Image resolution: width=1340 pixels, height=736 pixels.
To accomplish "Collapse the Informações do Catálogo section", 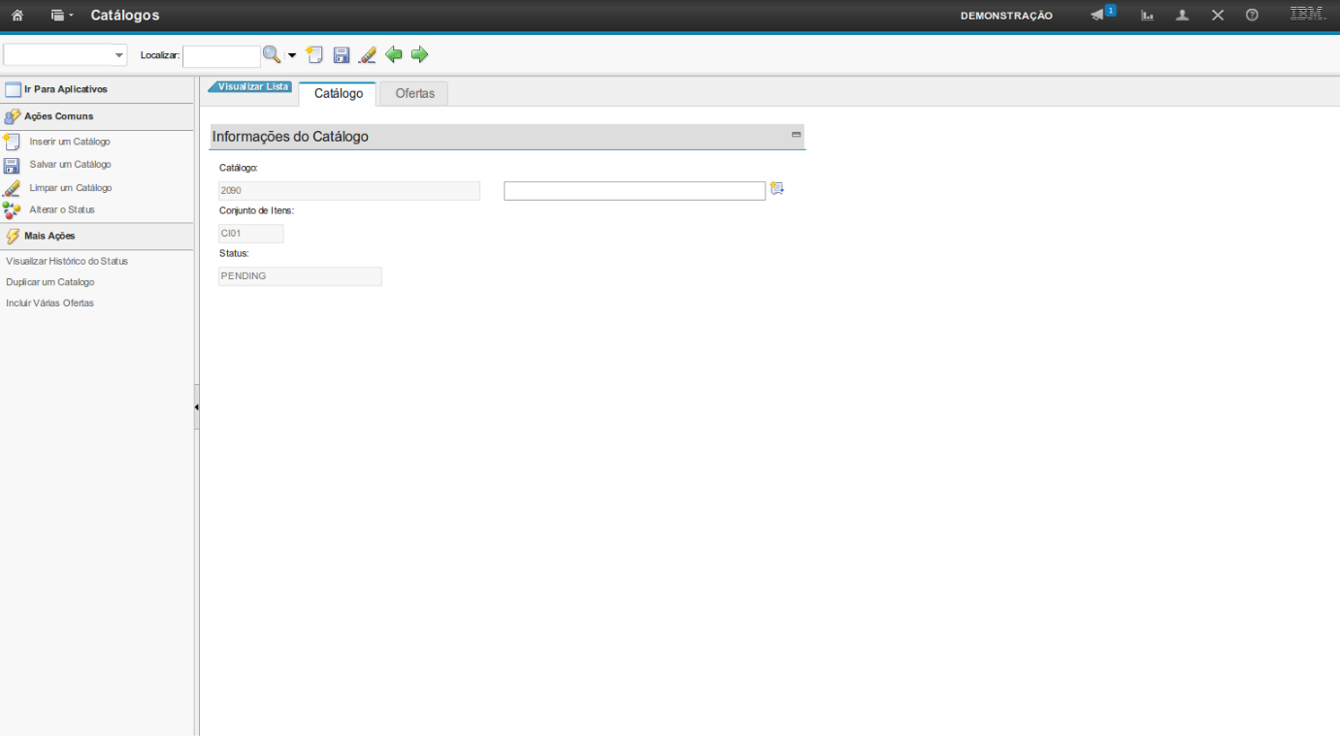I will click(796, 135).
